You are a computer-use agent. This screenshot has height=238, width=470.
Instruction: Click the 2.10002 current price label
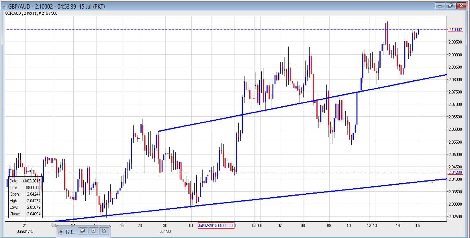tap(455, 30)
